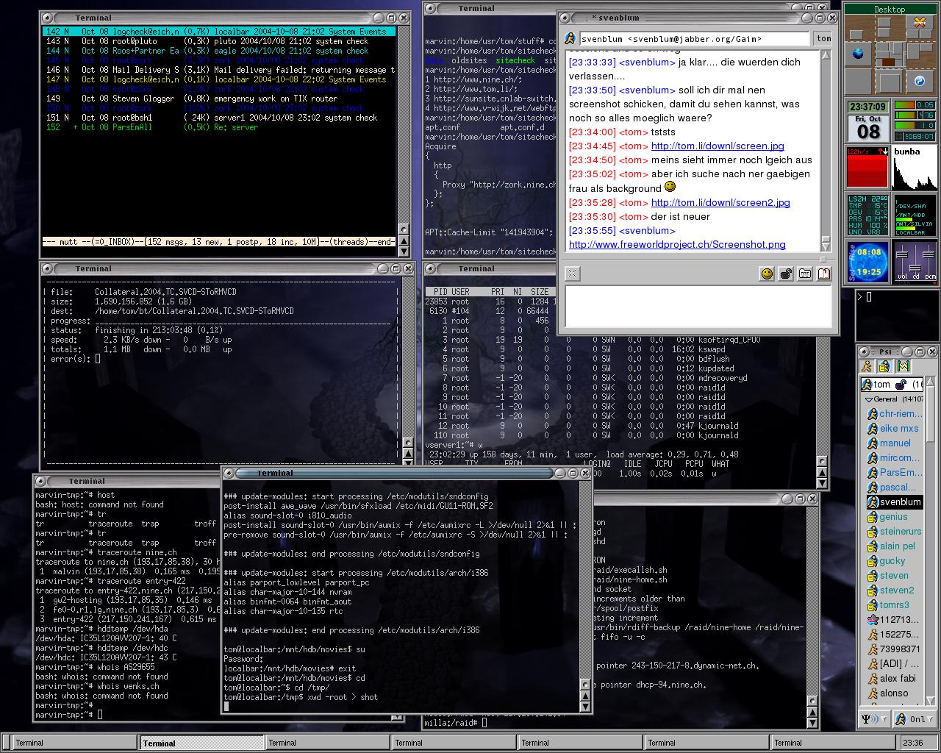Click the user info card icon in chat
The width and height of the screenshot is (941, 753).
[x=805, y=274]
